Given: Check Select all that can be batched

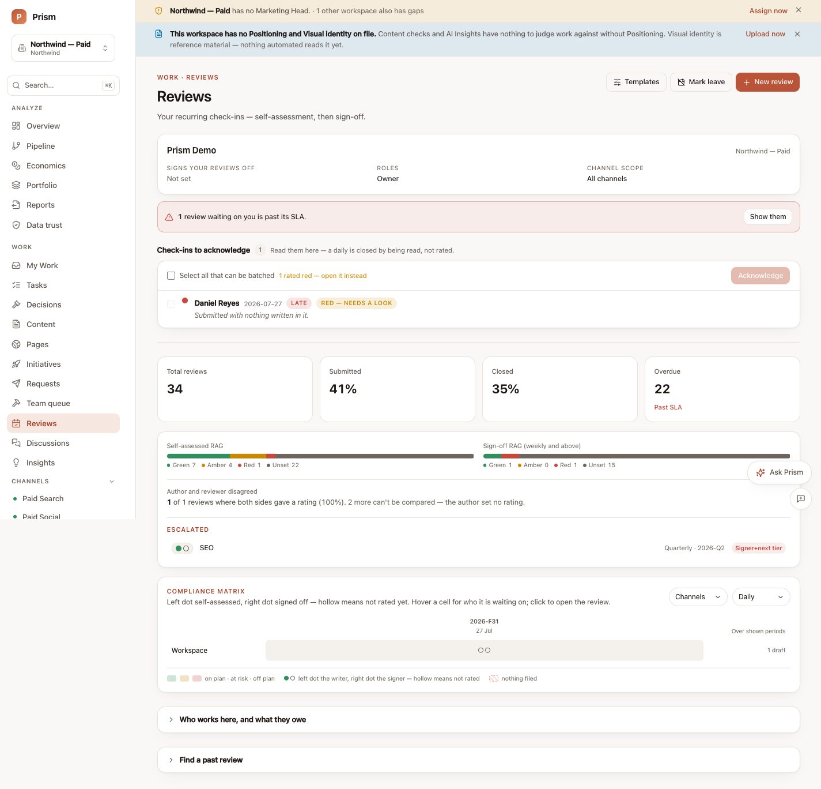Looking at the screenshot, I should click(171, 276).
